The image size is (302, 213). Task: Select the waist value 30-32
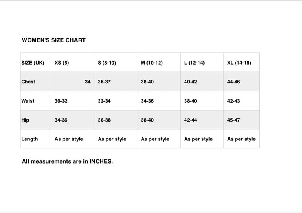[x=61, y=101]
